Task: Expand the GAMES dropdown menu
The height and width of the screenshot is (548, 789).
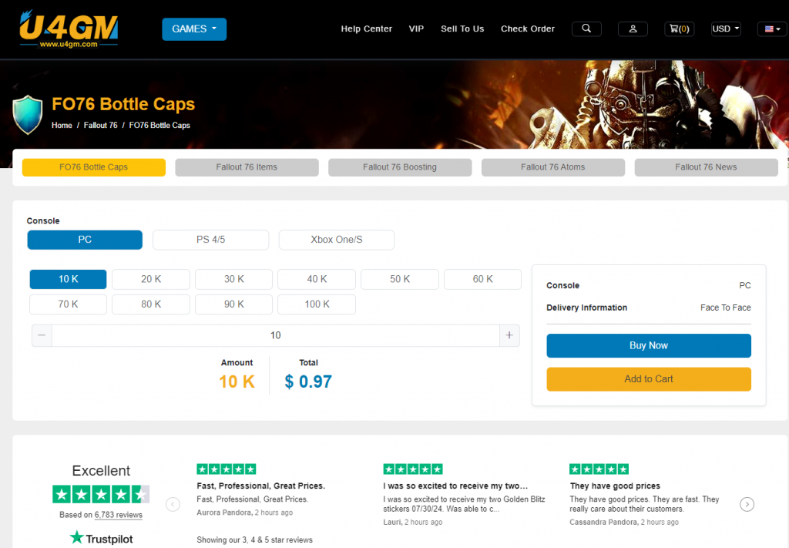Action: [x=194, y=29]
